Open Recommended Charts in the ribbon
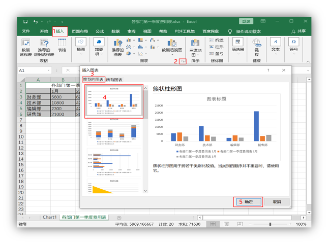328x244 pixels. tap(118, 48)
